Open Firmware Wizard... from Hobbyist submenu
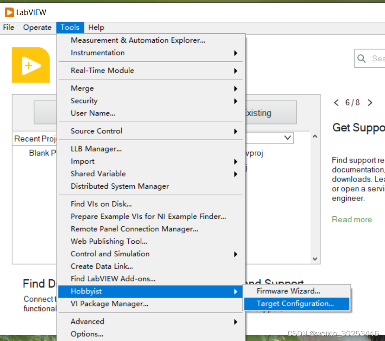385x341 pixels. 297,291
